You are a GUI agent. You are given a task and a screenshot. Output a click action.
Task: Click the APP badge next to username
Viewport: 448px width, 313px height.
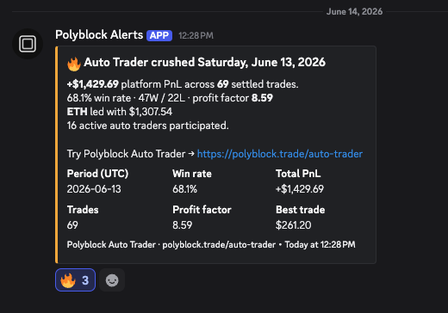click(x=159, y=35)
